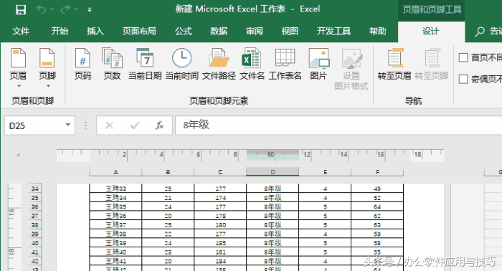Open the Redo history dropdown arrow

pos(77,10)
